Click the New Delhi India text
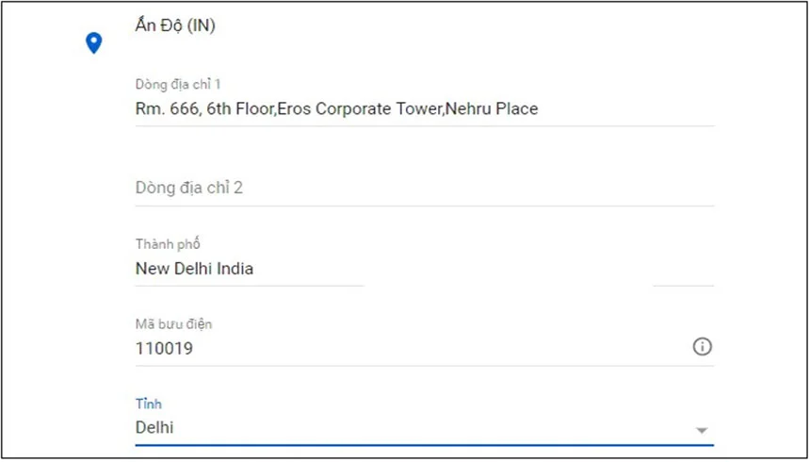Image resolution: width=810 pixels, height=462 pixels. point(194,269)
